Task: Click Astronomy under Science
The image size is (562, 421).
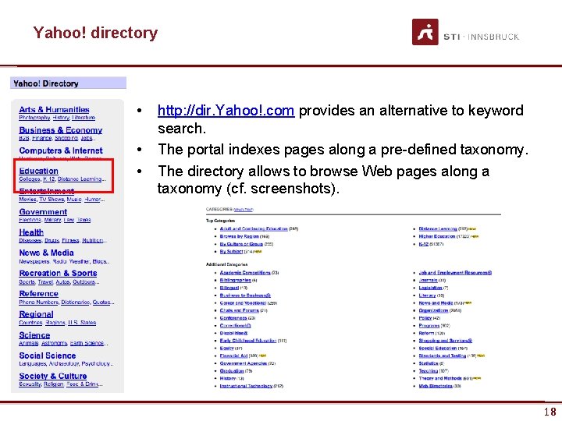Action: point(55,343)
